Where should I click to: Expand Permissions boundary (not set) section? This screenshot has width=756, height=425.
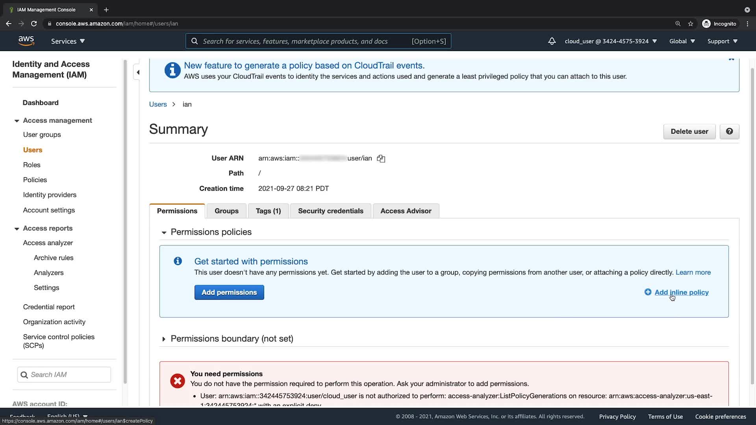coord(164,339)
